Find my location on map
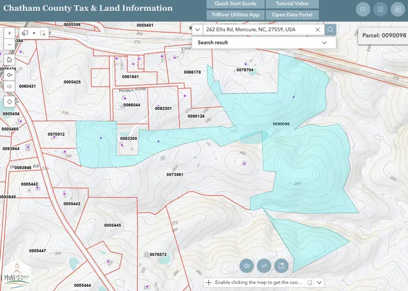 pos(10,101)
